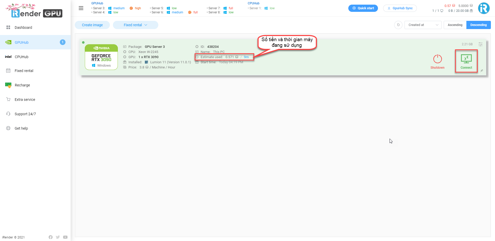The height and width of the screenshot is (241, 495).
Task: Click Server 6 full Ubuntu status
Action: click(x=193, y=12)
